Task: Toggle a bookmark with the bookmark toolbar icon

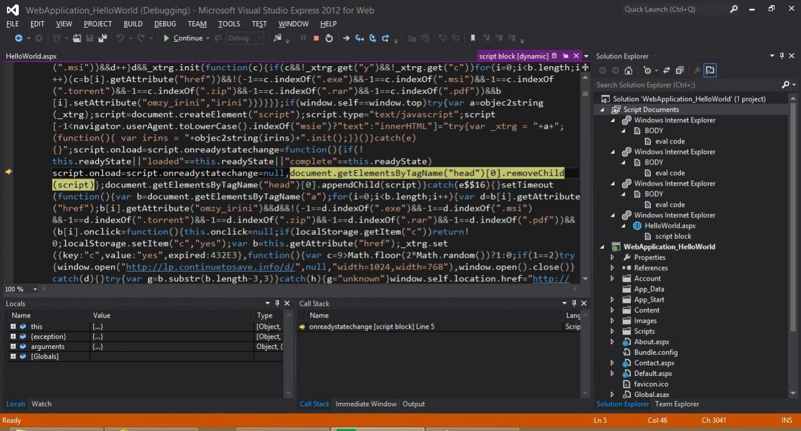Action: point(473,38)
